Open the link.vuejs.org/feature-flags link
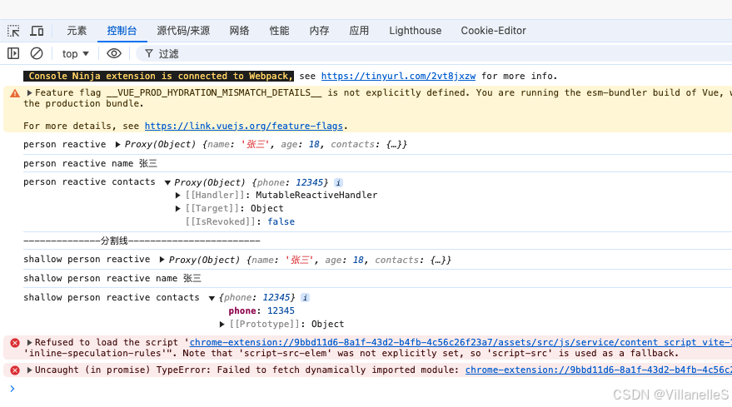This screenshot has height=407, width=732. (x=244, y=126)
